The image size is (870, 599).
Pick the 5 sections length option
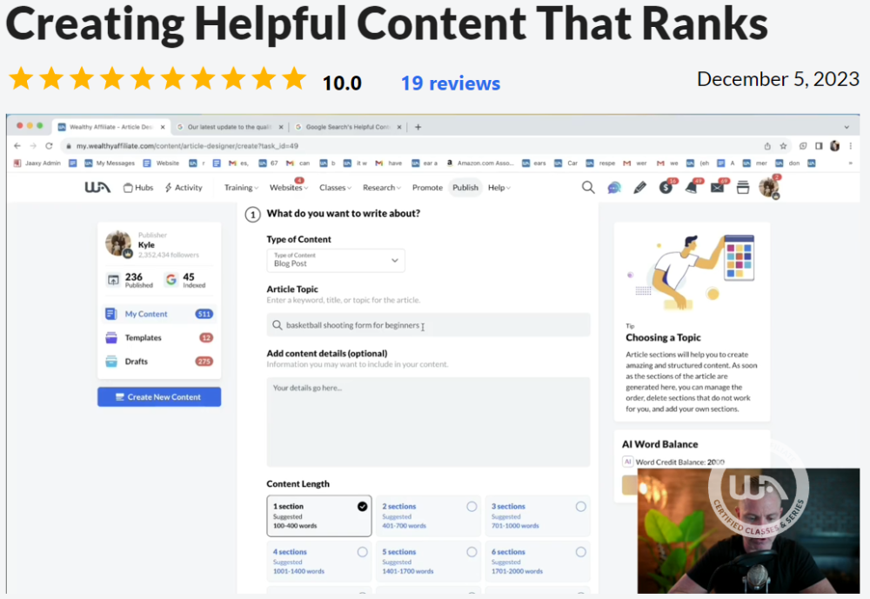tap(428, 562)
